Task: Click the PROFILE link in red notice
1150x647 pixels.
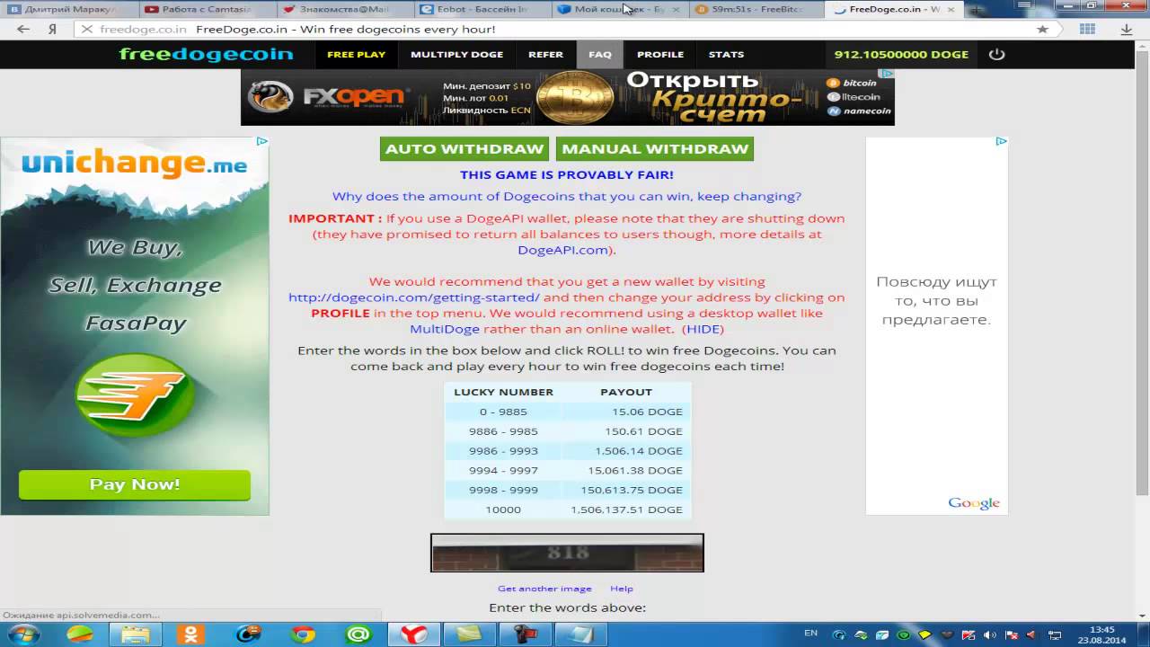Action: (x=341, y=314)
